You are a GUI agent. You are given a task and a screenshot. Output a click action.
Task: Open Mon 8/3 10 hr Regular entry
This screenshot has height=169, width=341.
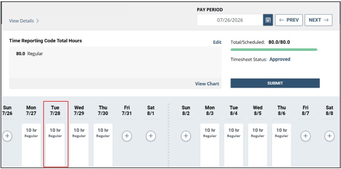click(x=210, y=145)
